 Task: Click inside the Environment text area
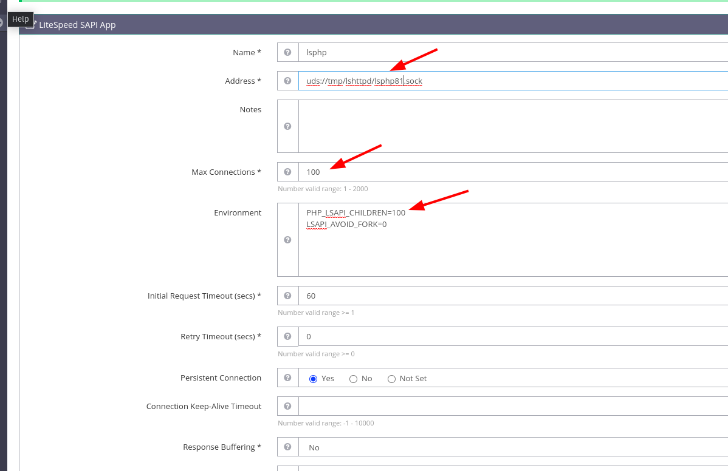coord(513,240)
